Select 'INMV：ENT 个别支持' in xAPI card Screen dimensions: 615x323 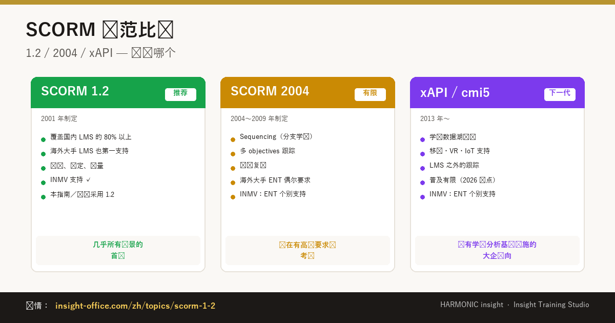point(462,194)
